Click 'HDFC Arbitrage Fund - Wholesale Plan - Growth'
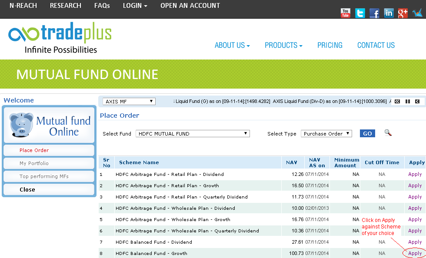Viewport: 426px width, 258px height. point(173,219)
